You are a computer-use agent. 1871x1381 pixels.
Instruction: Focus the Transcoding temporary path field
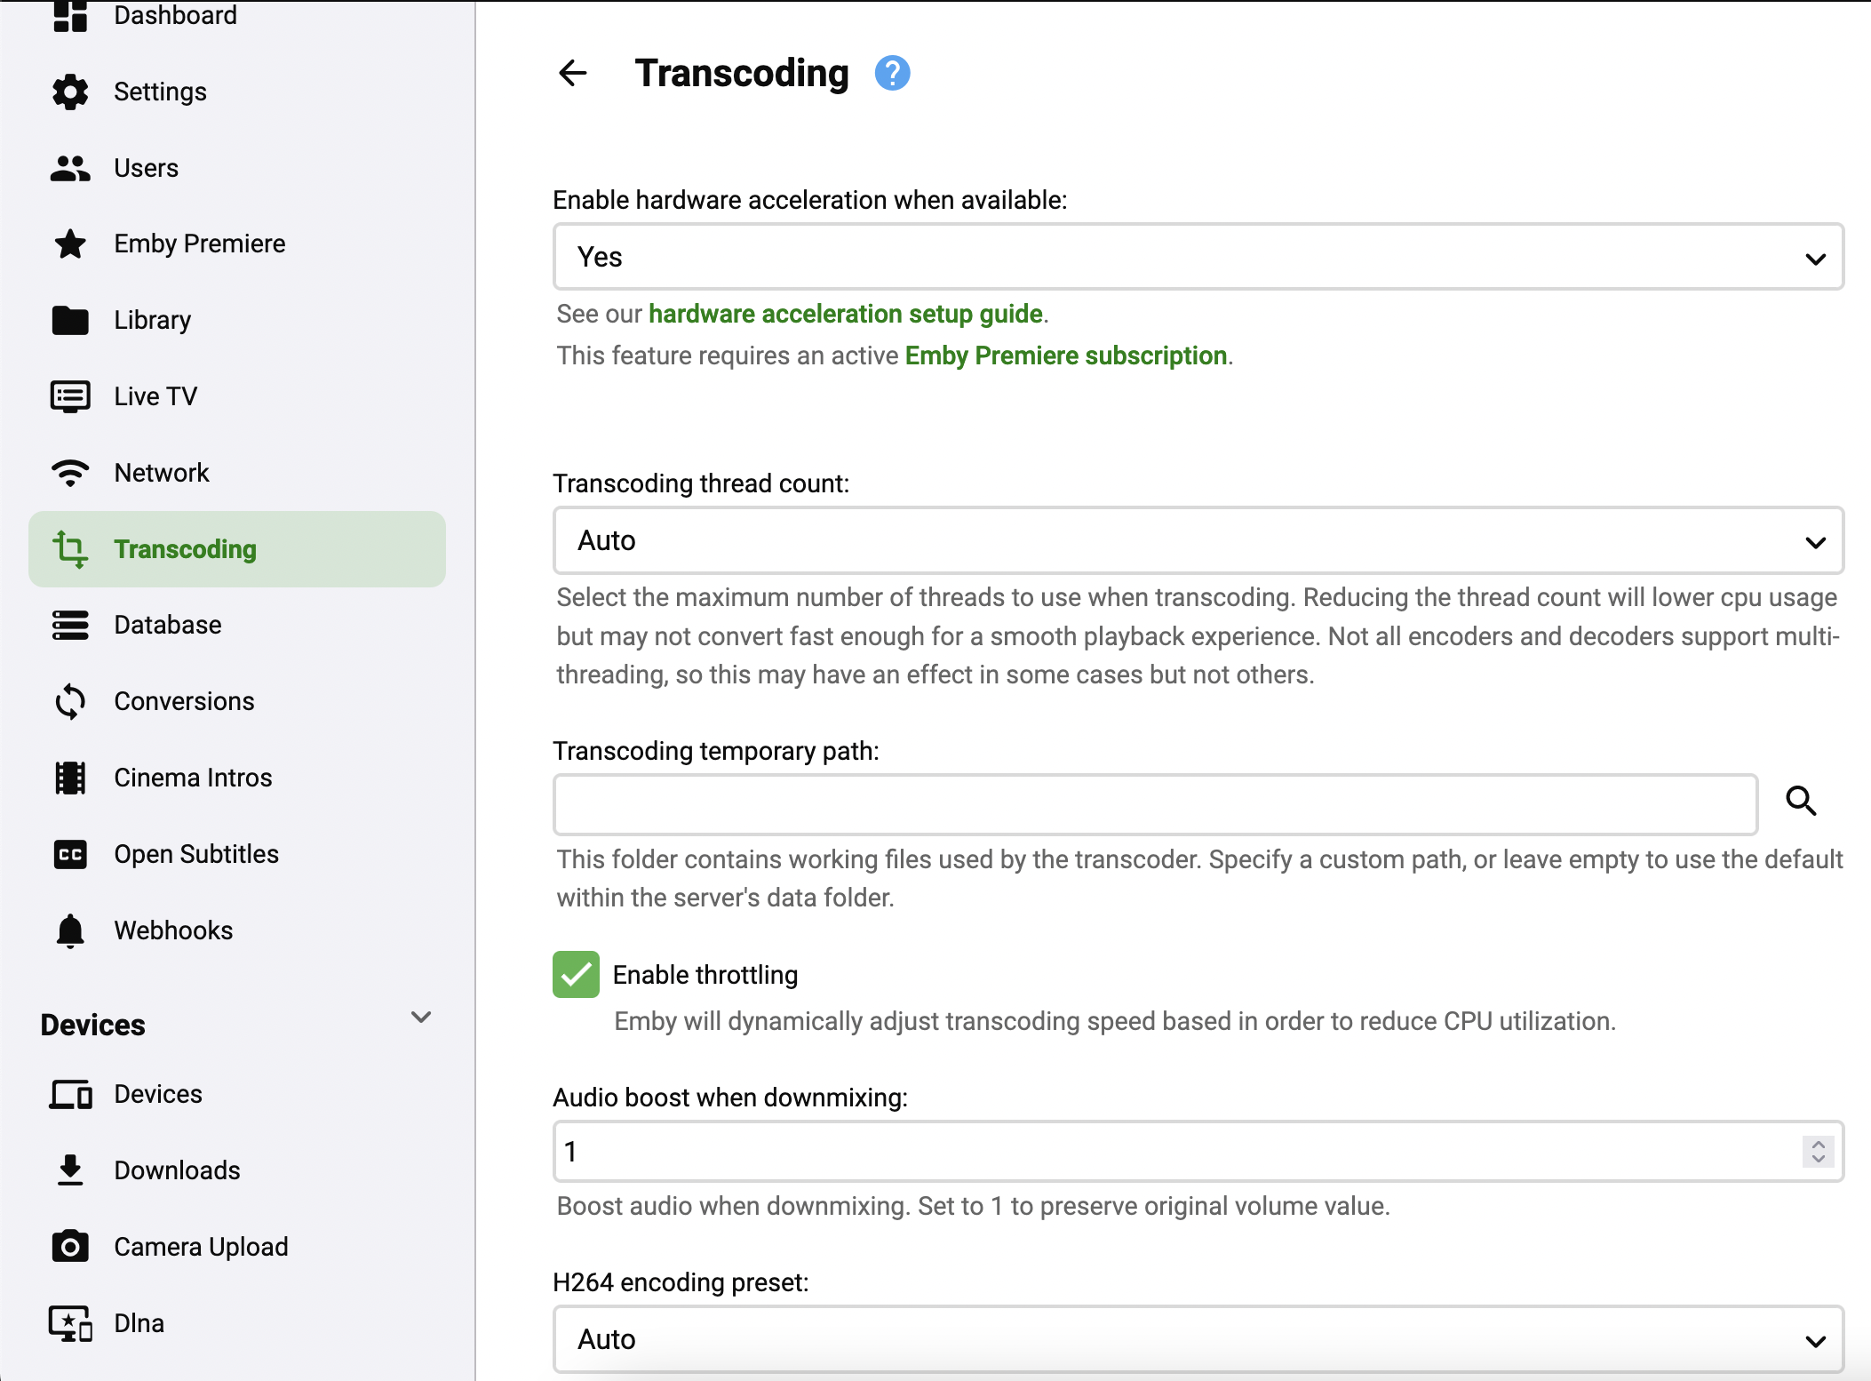pyautogui.click(x=1155, y=804)
